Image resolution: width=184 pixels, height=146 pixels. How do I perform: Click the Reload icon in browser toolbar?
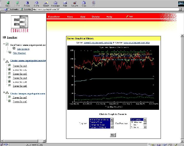coord(27,3)
